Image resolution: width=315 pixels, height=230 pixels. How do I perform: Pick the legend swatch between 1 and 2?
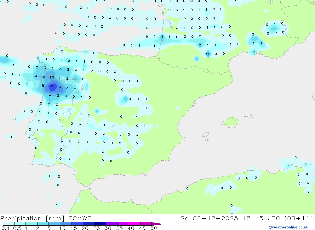[31, 224]
